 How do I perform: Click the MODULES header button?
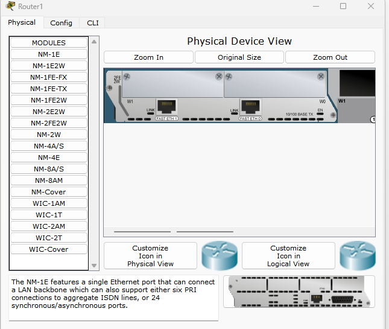click(49, 43)
